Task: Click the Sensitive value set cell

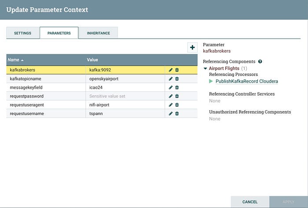Action: point(125,96)
